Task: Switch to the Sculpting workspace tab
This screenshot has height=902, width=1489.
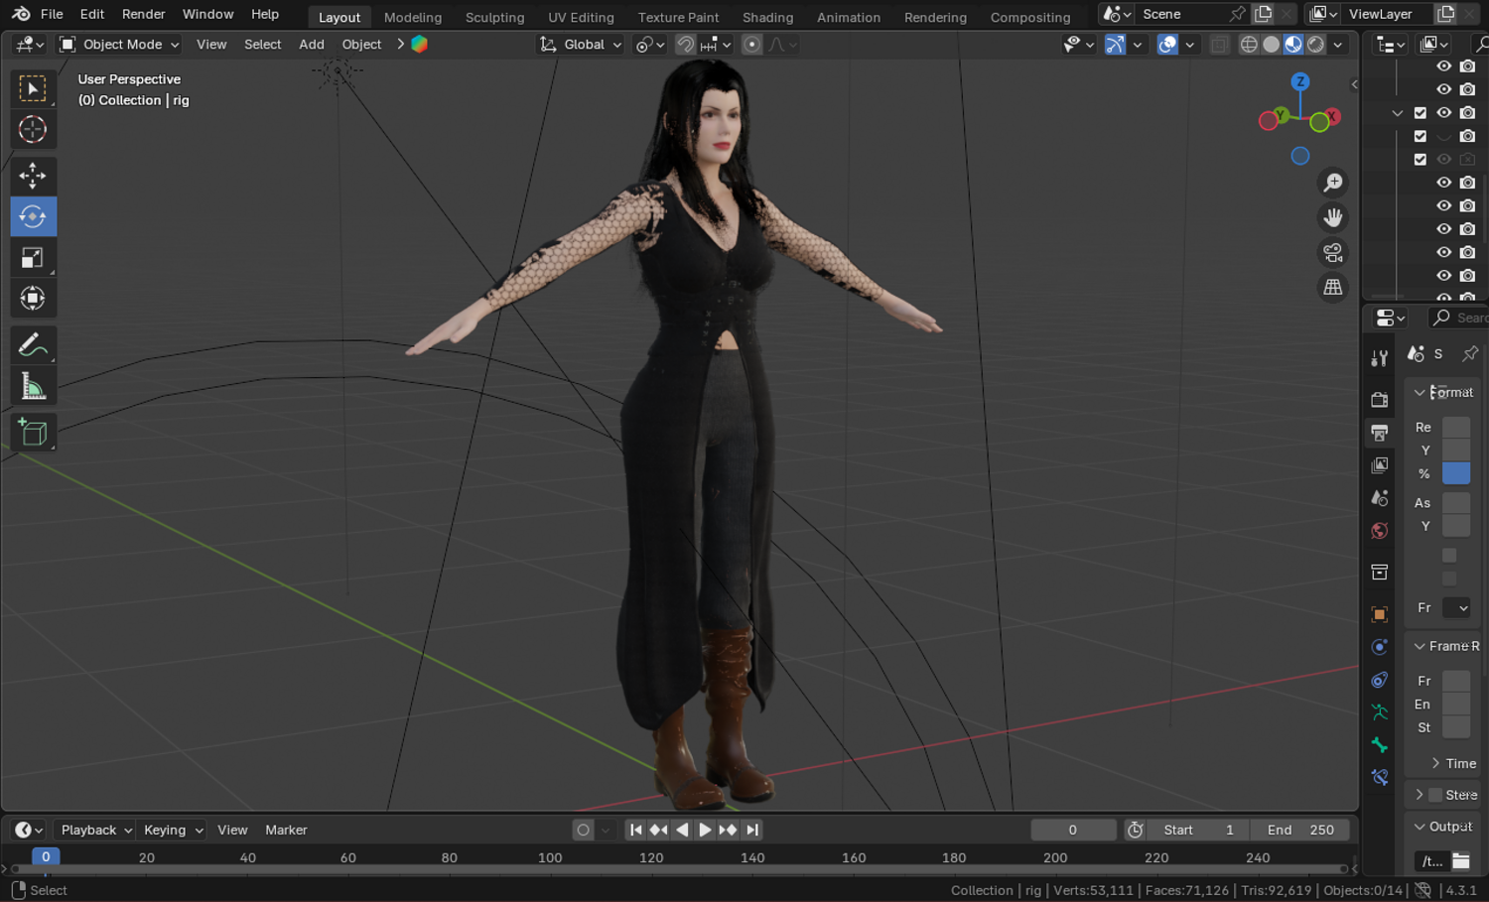Action: pos(494,17)
